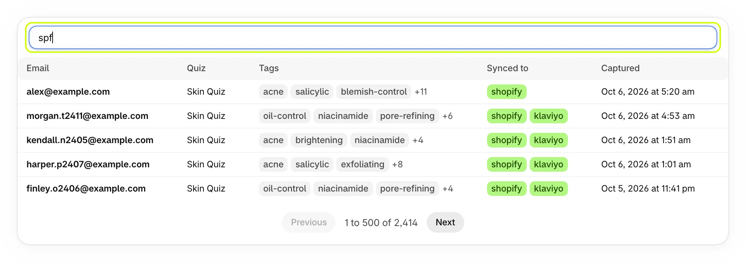Viewport: 746px width, 262px height.
Task: Show the +6 hidden tags for morgan
Action: (x=447, y=116)
